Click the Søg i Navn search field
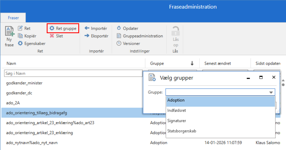The width and height of the screenshot is (286, 150). point(73,73)
